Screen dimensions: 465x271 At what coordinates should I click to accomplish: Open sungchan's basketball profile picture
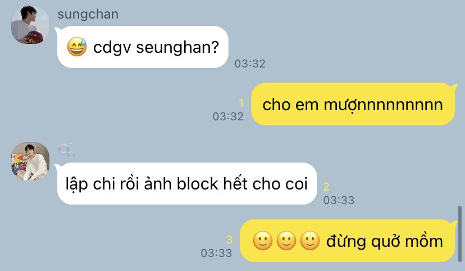(30, 25)
